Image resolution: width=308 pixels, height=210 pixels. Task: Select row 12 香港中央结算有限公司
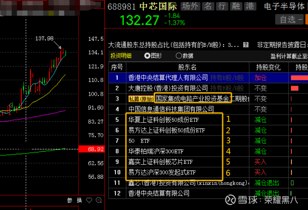[208, 193]
